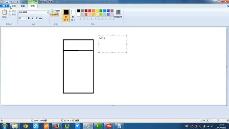Pick the indigo palette swatch
The height and width of the screenshot is (129, 229).
pyautogui.click(x=108, y=11)
